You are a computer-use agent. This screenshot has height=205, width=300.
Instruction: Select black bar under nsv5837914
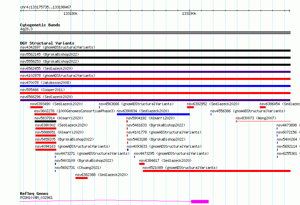coord(46,121)
